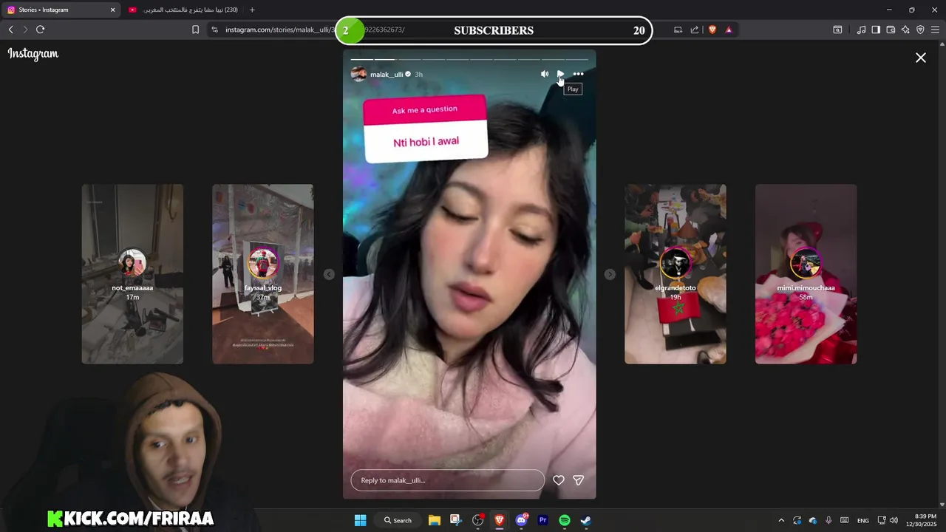Viewport: 946px width, 532px height.
Task: Go to the next story arrow
Action: [x=610, y=274]
